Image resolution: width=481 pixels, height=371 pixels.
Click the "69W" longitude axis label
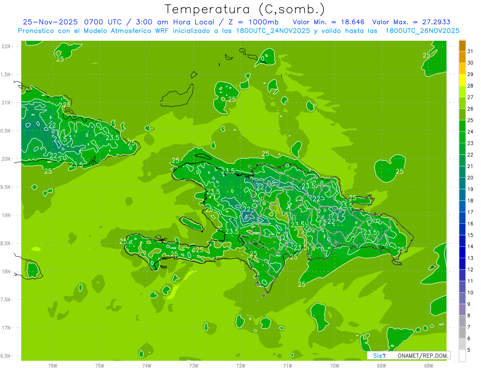pos(382,365)
